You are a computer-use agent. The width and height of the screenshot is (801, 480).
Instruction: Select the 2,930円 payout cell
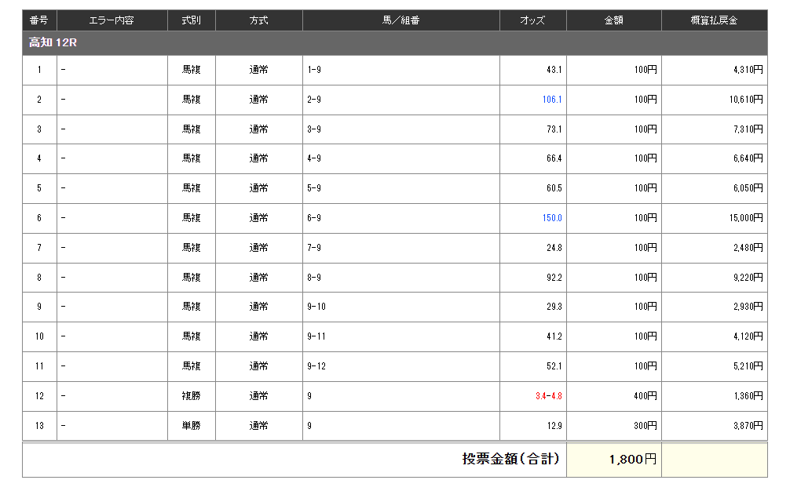[714, 307]
